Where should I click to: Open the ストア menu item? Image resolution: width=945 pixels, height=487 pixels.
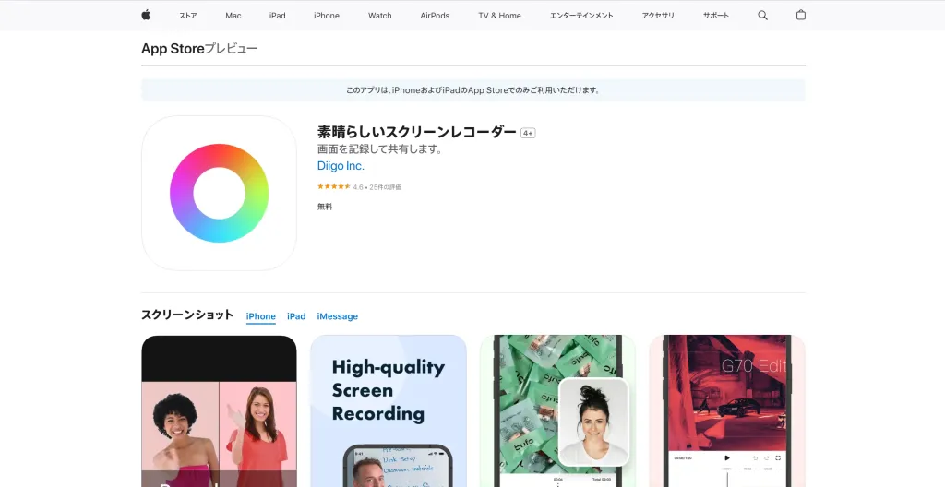pos(187,16)
